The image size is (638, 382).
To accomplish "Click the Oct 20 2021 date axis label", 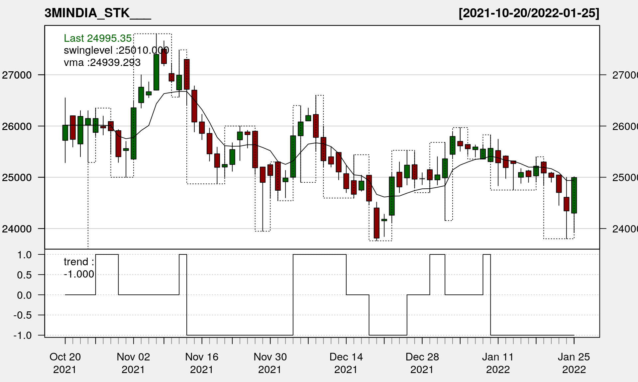I will (65, 363).
